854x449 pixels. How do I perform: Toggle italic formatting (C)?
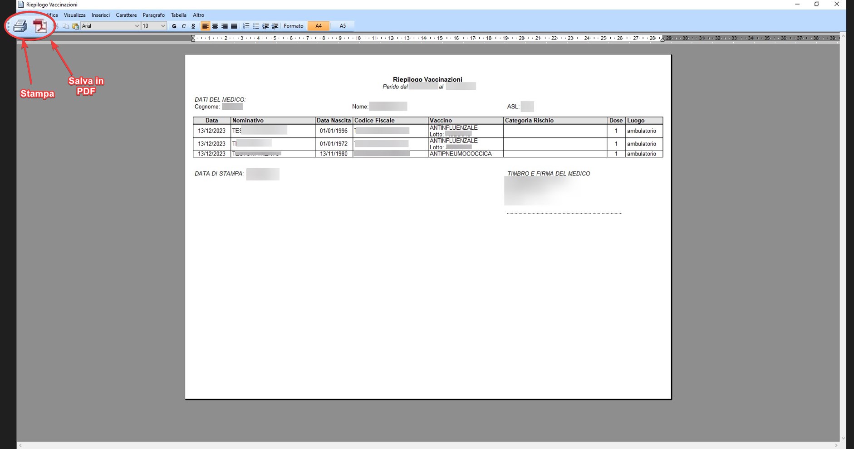coord(184,26)
